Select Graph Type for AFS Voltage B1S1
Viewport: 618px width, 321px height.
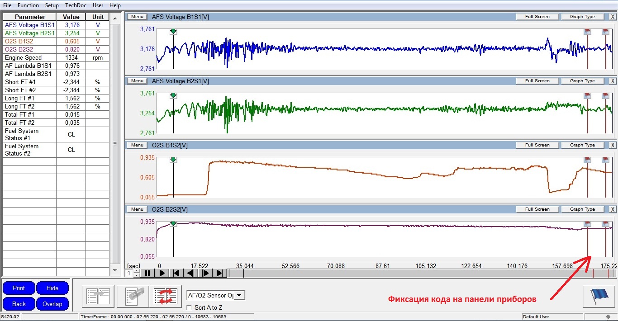click(582, 17)
